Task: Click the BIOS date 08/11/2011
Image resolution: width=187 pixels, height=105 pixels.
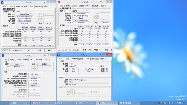Action: point(89,84)
